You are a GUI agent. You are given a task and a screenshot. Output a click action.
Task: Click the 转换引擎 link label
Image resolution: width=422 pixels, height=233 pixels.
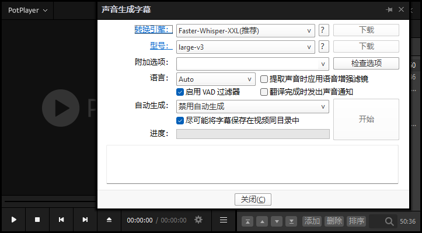pos(154,30)
